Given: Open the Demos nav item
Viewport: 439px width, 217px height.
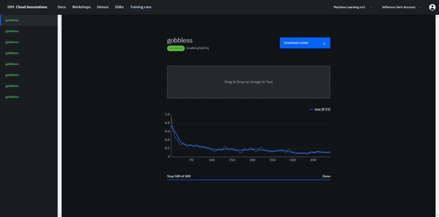Looking at the screenshot, I should 103,7.
